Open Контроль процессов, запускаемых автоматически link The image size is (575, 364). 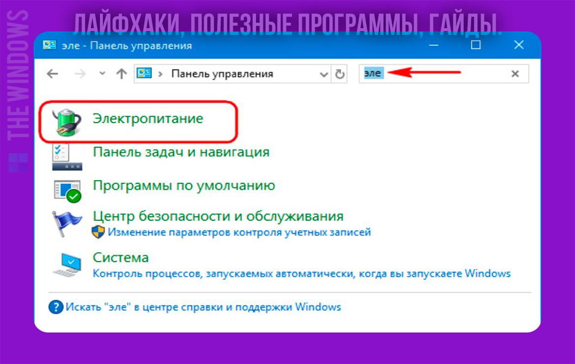click(301, 273)
